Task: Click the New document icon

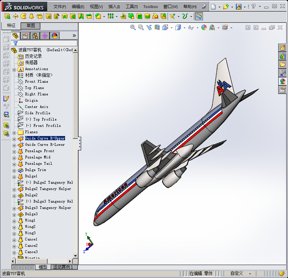Action: coord(213,7)
